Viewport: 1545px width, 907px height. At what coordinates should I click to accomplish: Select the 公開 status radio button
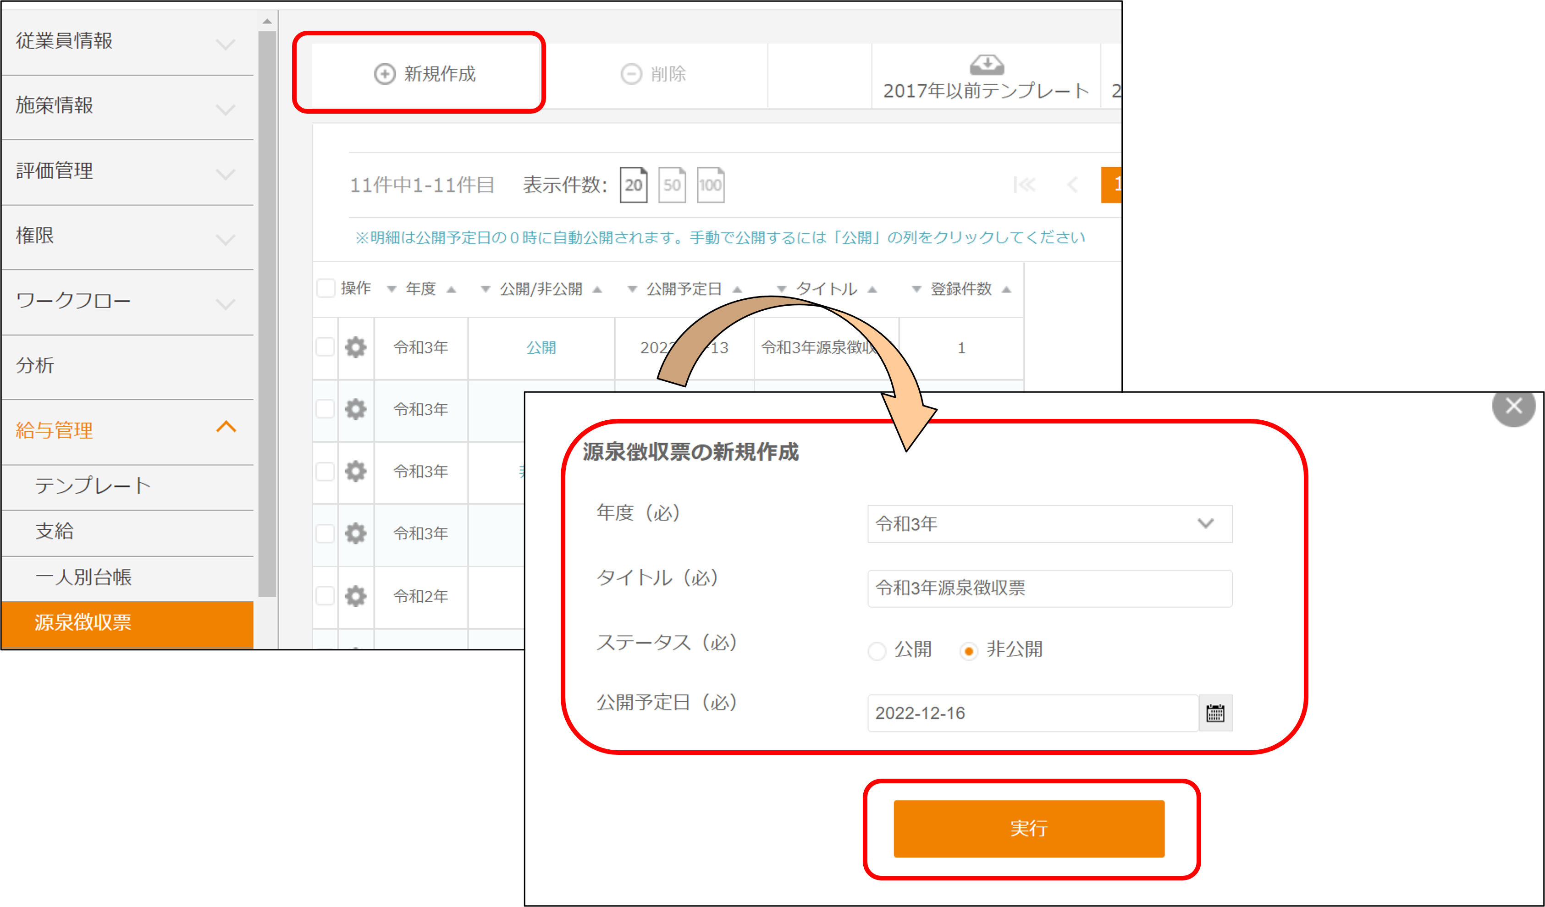(x=877, y=651)
